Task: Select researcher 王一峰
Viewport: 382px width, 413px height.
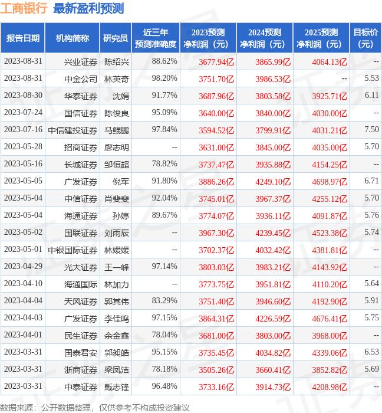Action: (117, 267)
